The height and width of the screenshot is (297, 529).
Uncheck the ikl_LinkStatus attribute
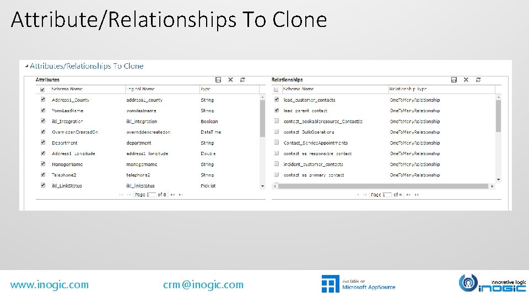click(43, 185)
